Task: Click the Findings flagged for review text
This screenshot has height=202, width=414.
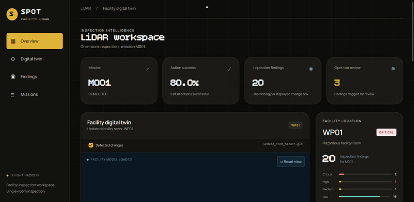Action: tap(354, 94)
